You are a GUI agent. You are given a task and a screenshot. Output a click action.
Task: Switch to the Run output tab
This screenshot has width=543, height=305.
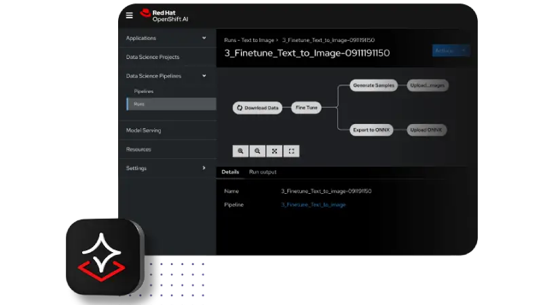(x=263, y=172)
